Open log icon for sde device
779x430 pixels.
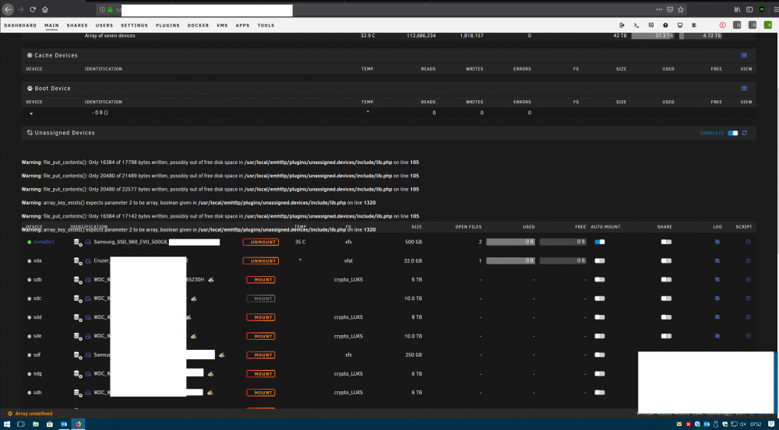click(717, 336)
